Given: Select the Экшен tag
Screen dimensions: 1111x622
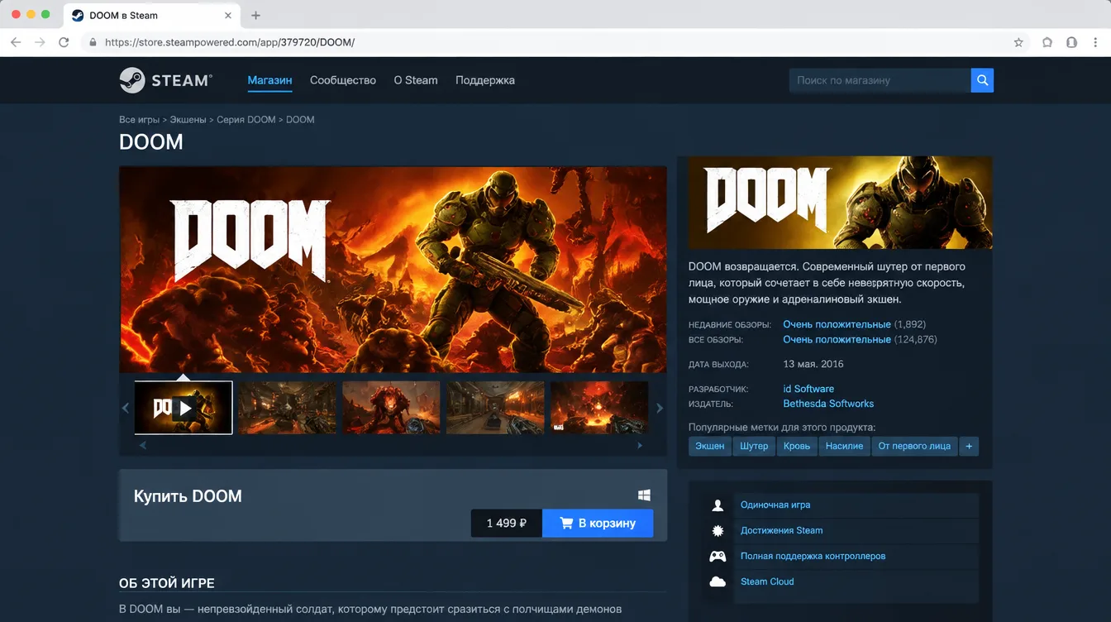Looking at the screenshot, I should (710, 446).
